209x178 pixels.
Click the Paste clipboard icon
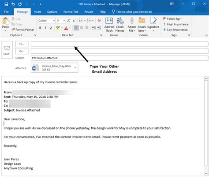pyautogui.click(x=6, y=21)
